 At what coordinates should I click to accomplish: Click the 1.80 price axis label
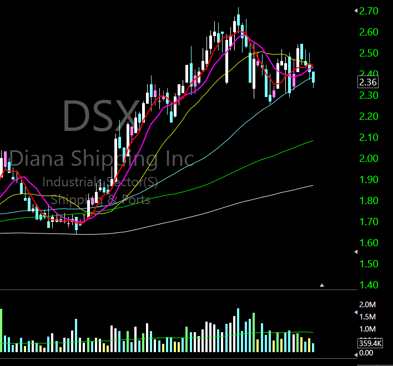[x=369, y=201]
